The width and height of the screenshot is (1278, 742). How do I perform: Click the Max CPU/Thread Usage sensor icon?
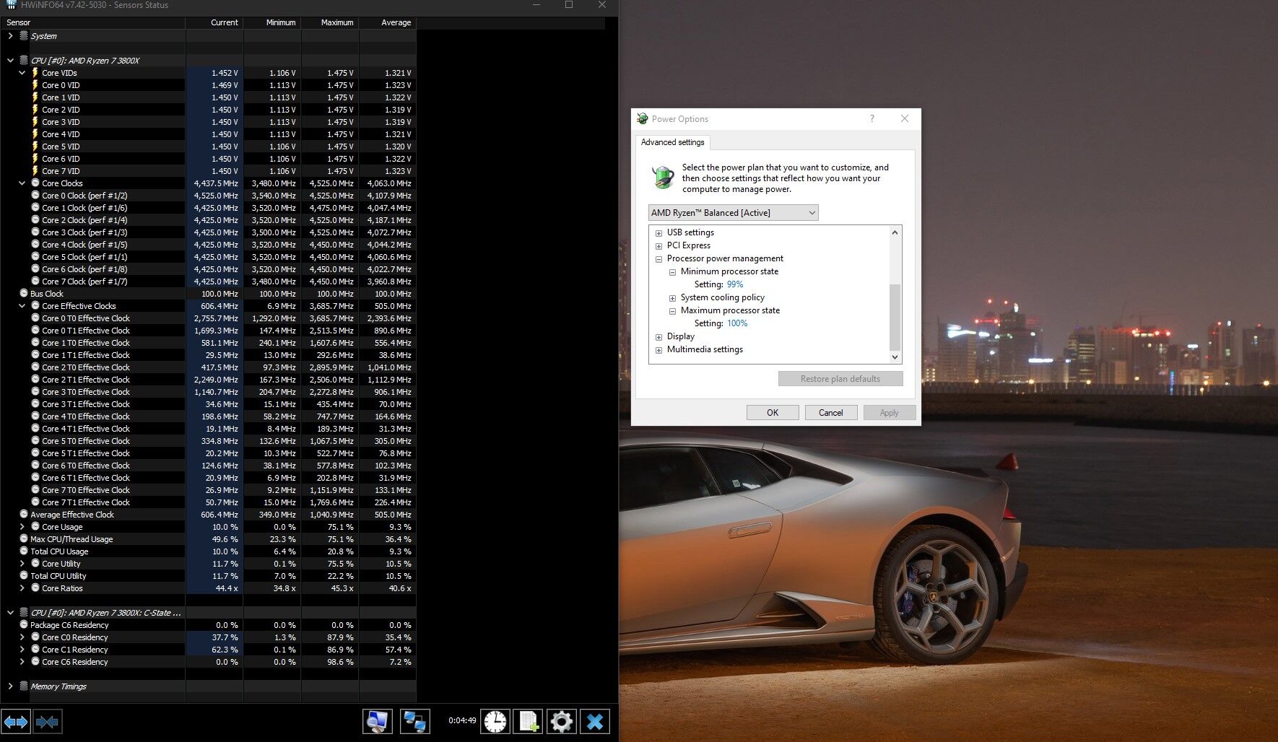click(x=24, y=539)
